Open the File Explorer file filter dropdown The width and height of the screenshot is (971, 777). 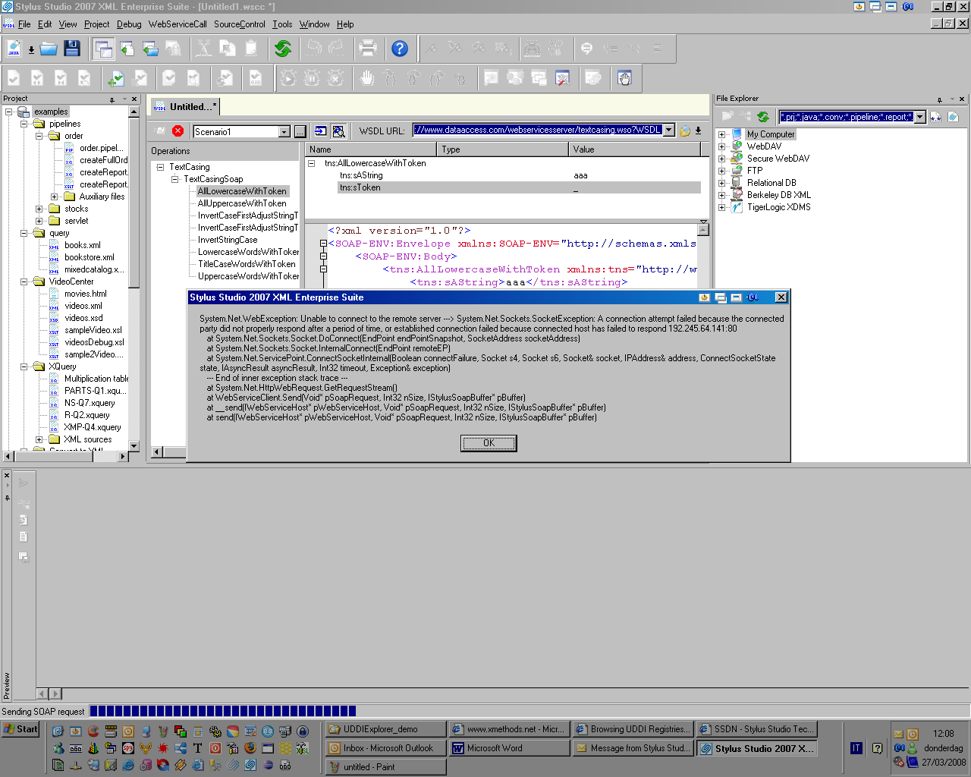tap(920, 117)
